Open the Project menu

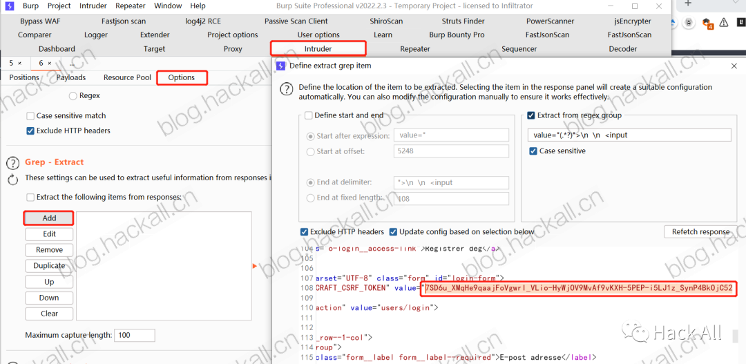click(x=59, y=6)
